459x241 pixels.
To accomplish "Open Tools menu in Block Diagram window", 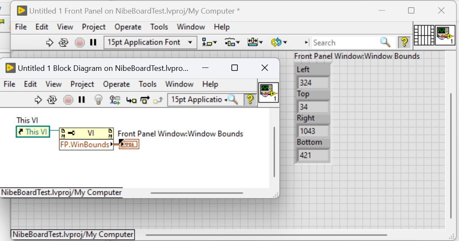I will 147,84.
